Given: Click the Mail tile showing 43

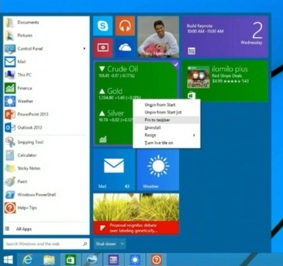Looking at the screenshot, I should coord(114,170).
